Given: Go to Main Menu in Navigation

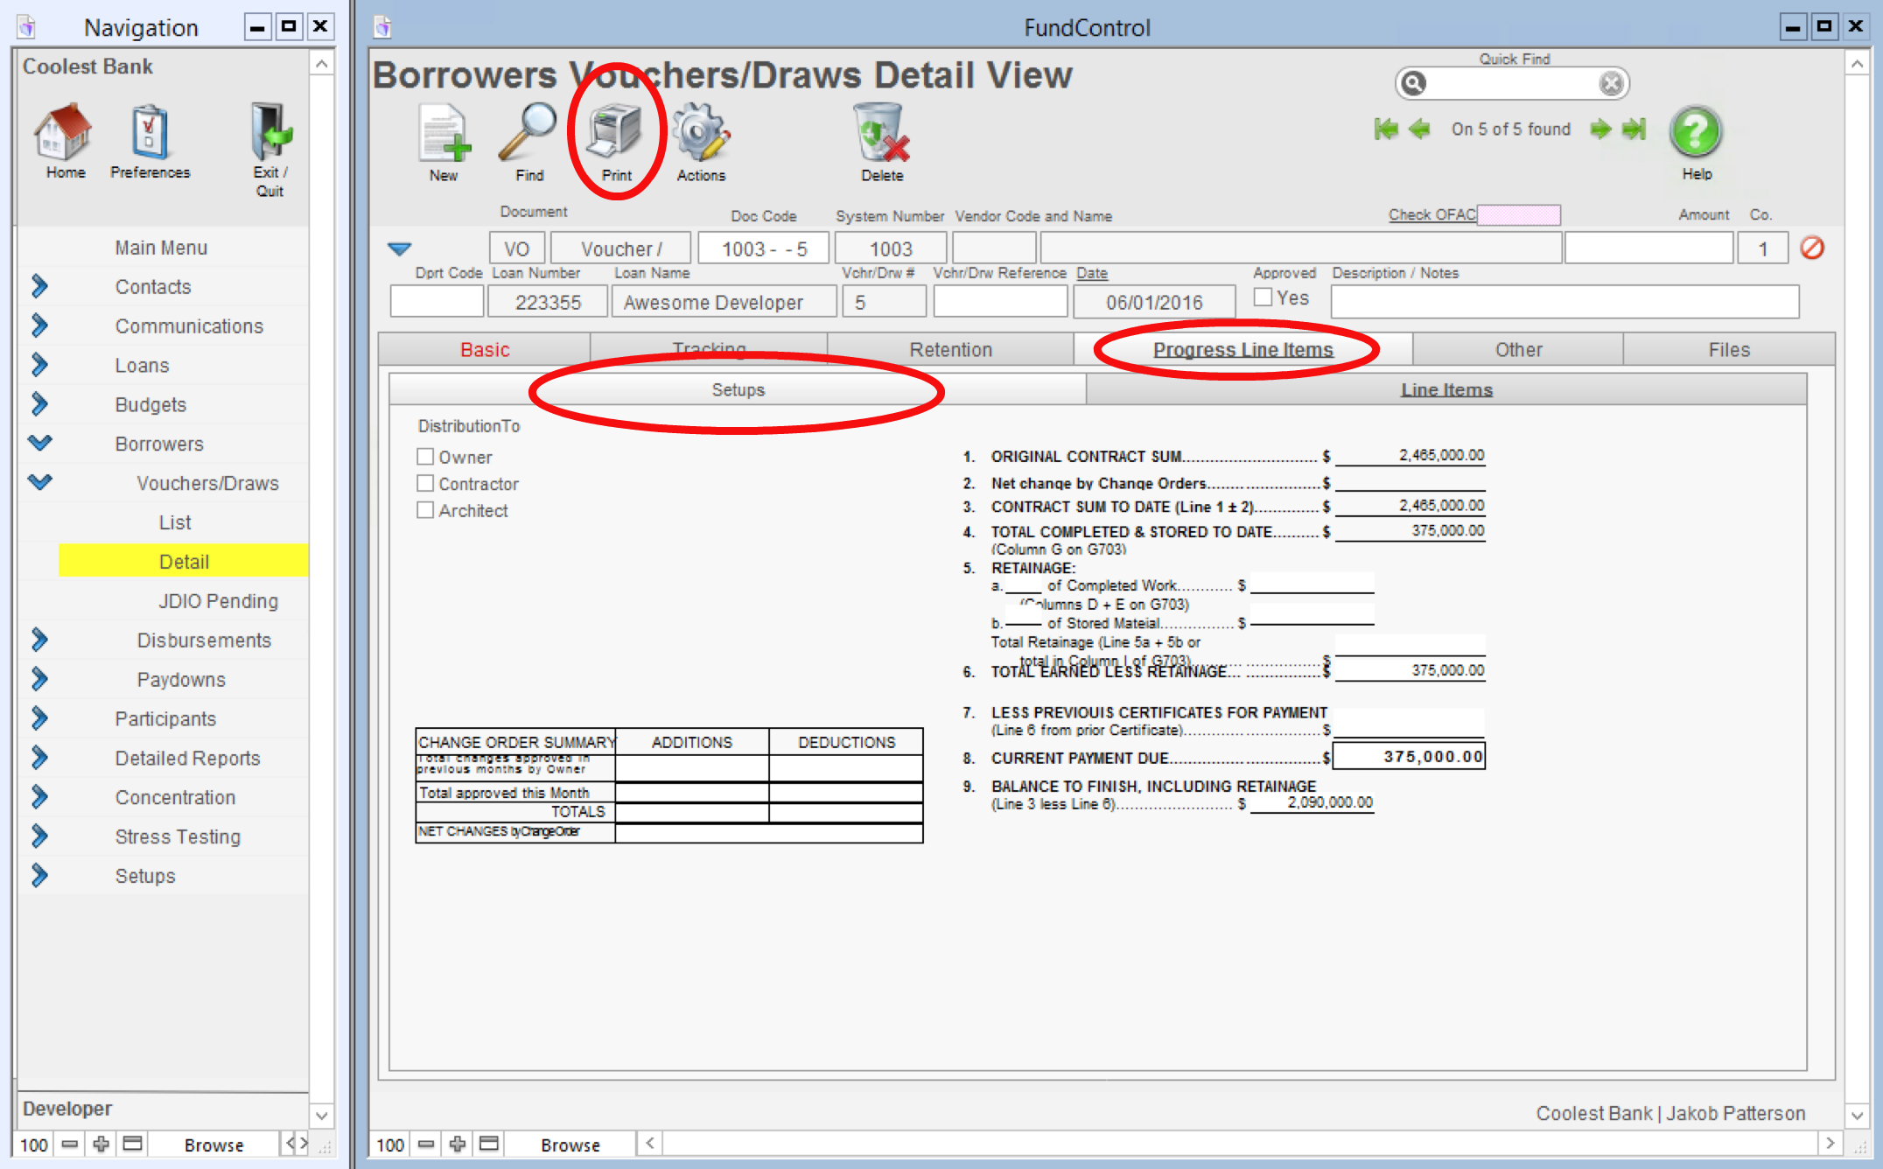Looking at the screenshot, I should click(x=161, y=248).
